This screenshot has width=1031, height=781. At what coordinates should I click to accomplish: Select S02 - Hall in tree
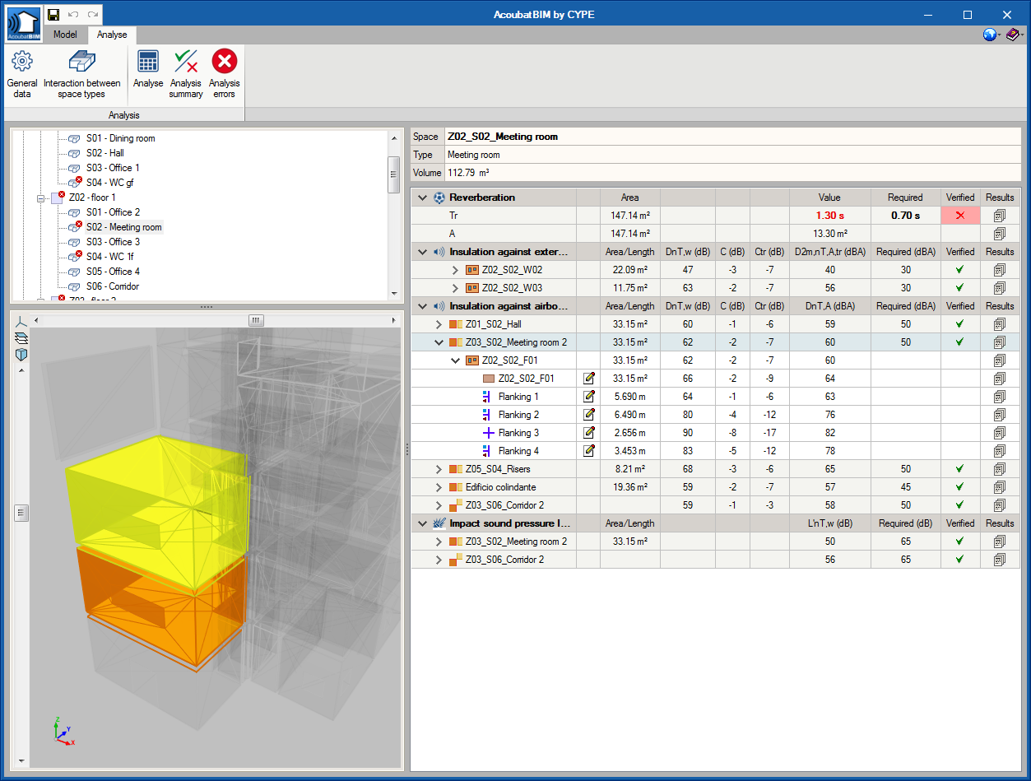pos(105,153)
